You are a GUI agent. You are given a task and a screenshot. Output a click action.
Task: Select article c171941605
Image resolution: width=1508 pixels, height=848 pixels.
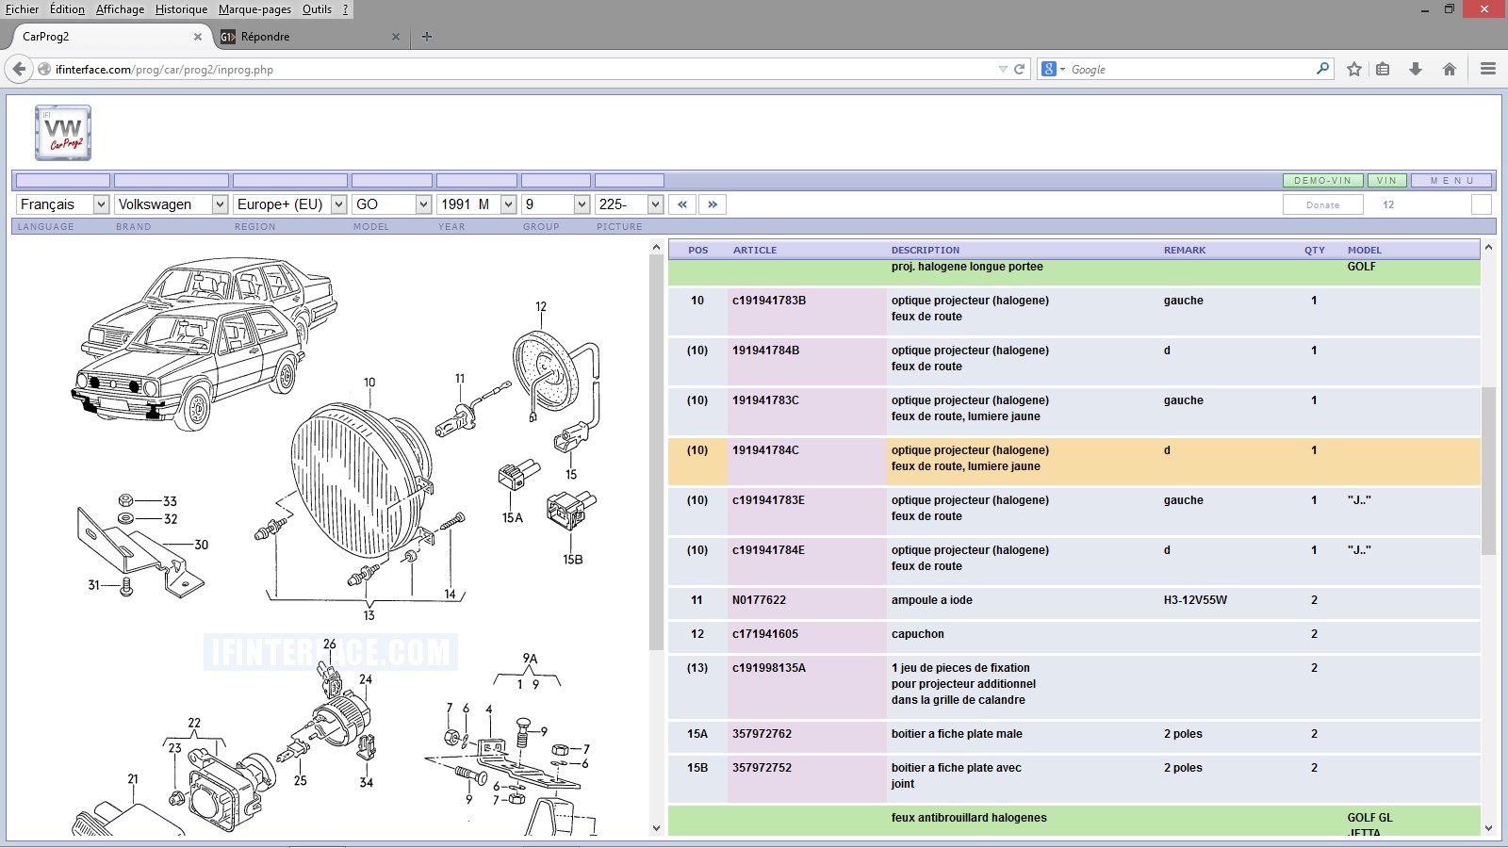(765, 634)
